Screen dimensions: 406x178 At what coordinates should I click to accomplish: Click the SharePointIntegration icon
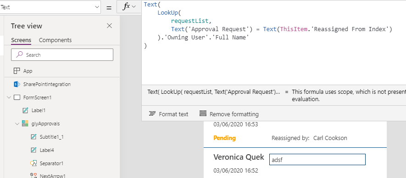[x=17, y=84]
